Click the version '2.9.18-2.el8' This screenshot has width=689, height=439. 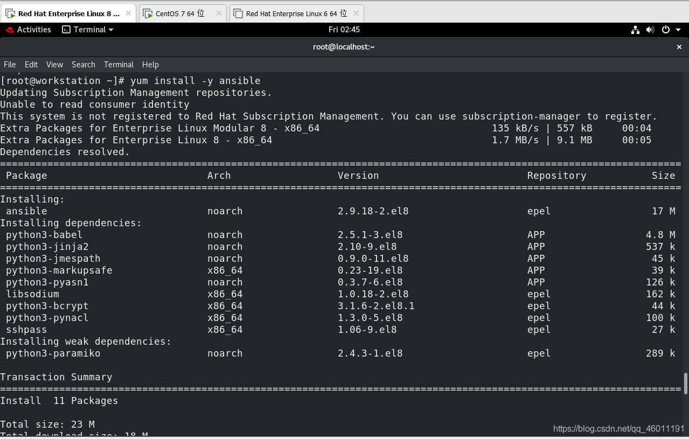pos(373,211)
